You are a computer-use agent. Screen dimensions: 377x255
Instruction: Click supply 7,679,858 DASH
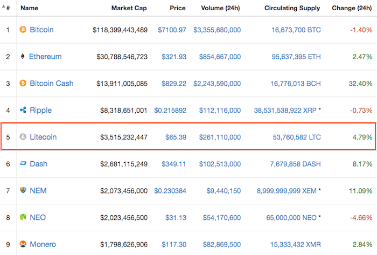click(x=295, y=164)
